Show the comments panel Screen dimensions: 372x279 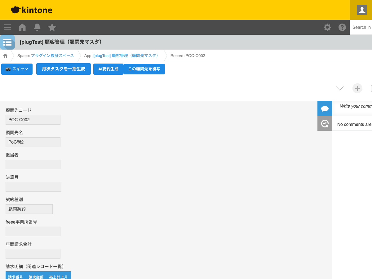click(x=325, y=108)
